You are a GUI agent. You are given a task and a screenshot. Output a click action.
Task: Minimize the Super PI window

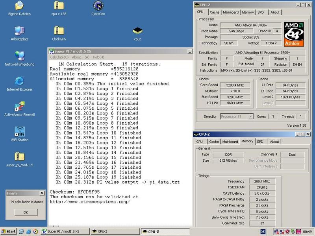190,52
